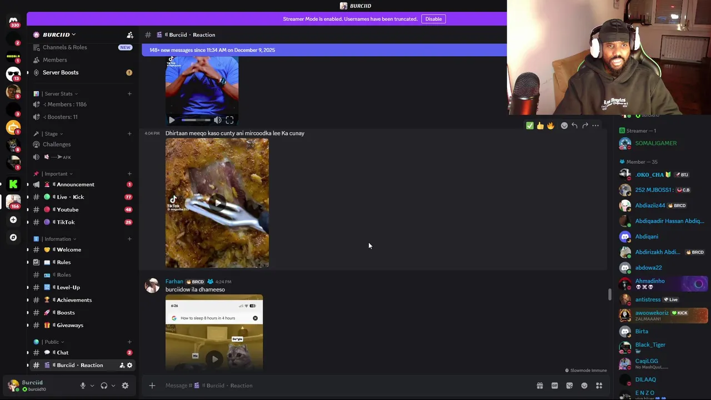Open headphone output options arrow
The height and width of the screenshot is (400, 711).
pos(113,386)
